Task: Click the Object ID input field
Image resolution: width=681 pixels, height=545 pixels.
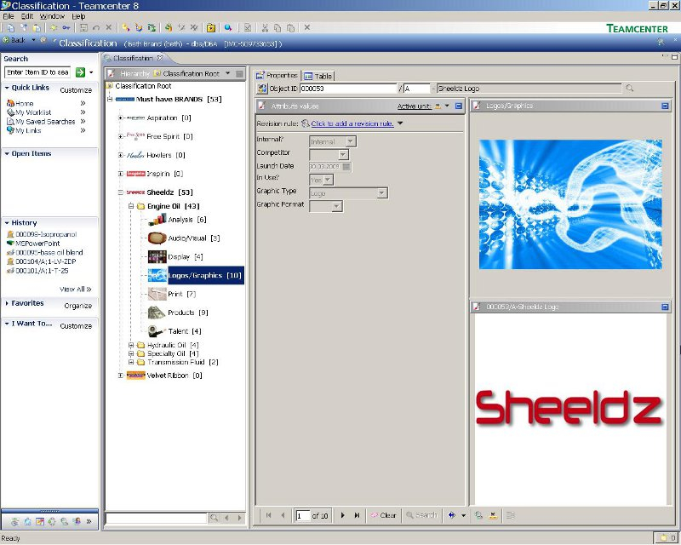Action: coord(348,89)
